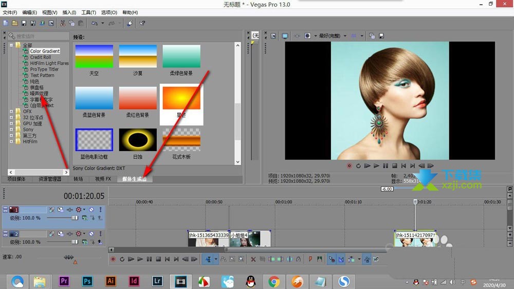Stop playback in preview transport

click(395, 166)
